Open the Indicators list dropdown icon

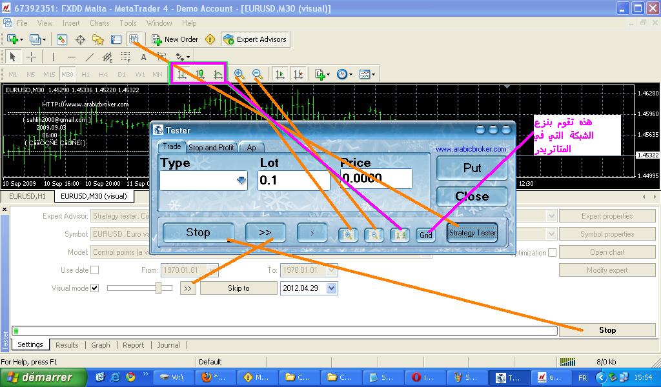coord(323,75)
